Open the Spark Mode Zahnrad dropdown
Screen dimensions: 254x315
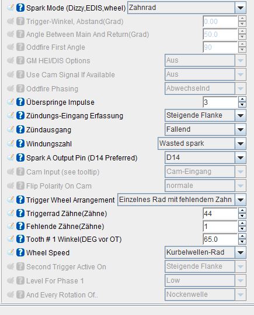(x=241, y=8)
